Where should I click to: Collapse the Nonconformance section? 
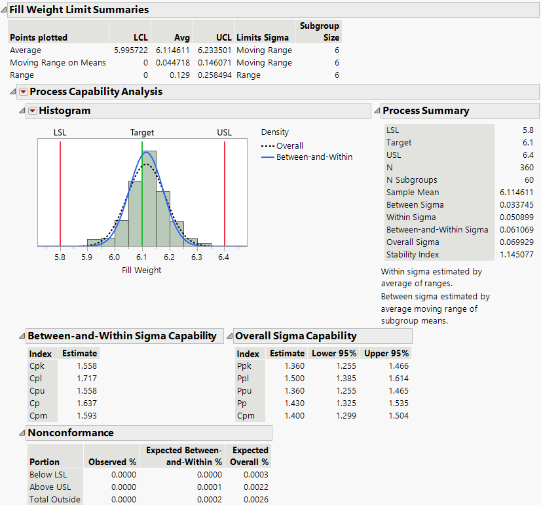pyautogui.click(x=22, y=433)
